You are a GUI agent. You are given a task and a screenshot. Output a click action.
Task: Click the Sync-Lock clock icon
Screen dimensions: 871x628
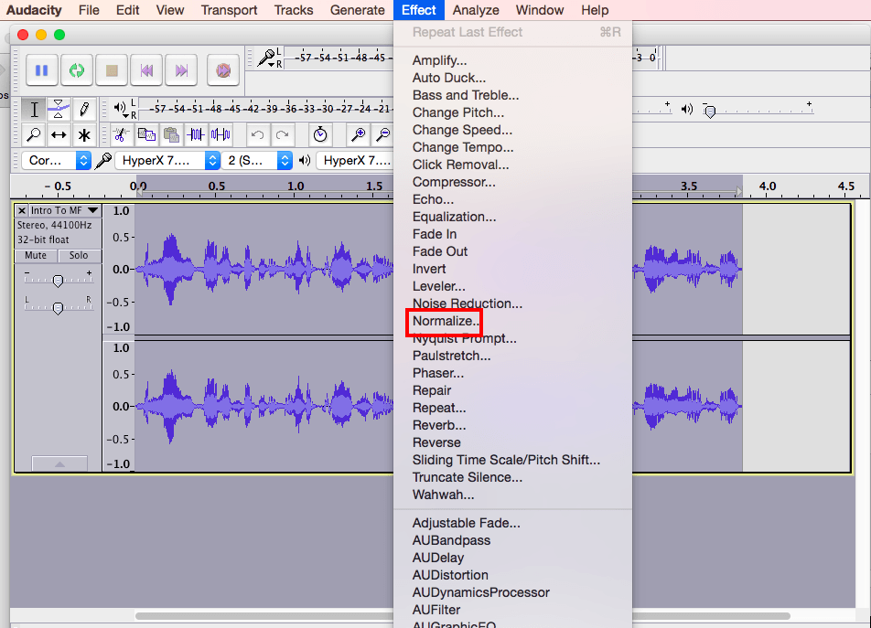click(x=320, y=134)
